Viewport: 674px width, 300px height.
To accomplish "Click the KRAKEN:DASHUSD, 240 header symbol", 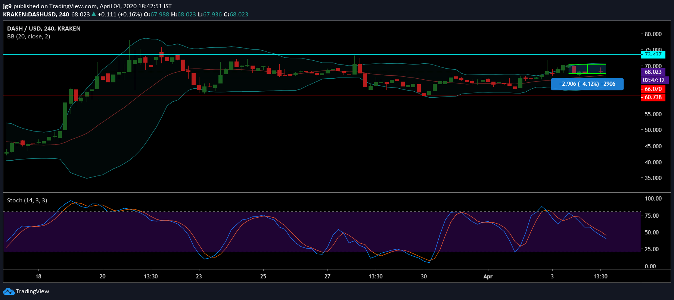I will click(x=36, y=15).
